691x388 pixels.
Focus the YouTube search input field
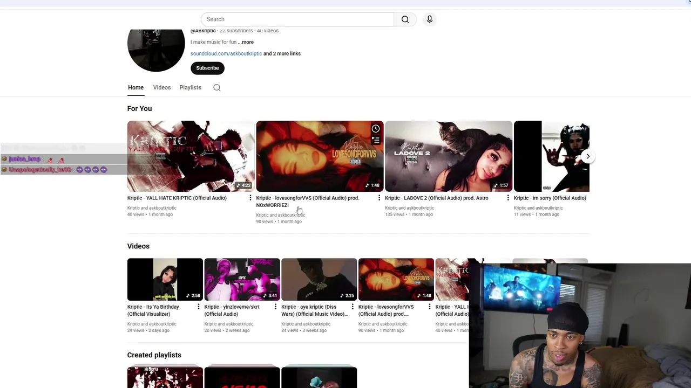tap(297, 19)
